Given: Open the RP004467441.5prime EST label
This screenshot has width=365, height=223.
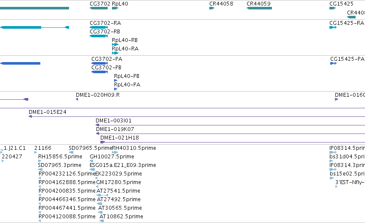Looking at the screenshot, I should coord(67,208).
